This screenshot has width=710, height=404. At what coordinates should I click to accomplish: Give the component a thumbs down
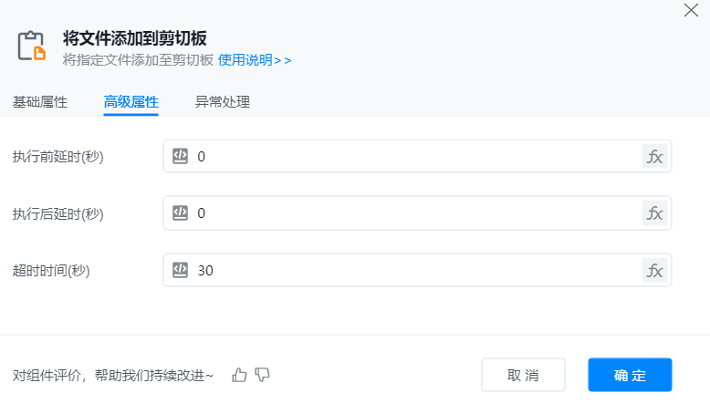[263, 375]
